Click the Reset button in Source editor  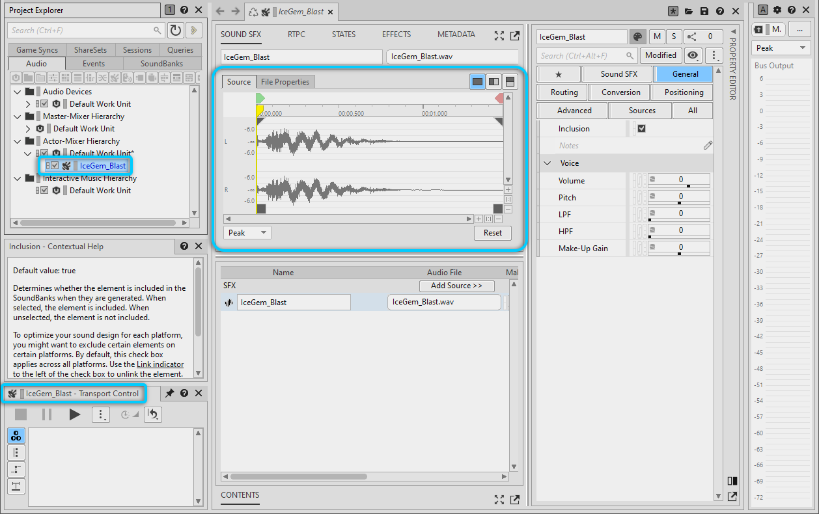click(492, 233)
